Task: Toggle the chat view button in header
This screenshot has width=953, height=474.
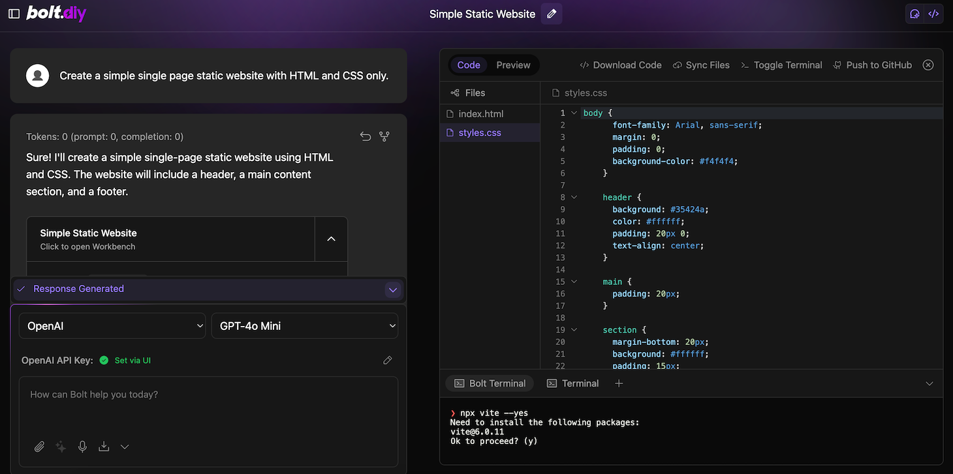Action: (914, 14)
